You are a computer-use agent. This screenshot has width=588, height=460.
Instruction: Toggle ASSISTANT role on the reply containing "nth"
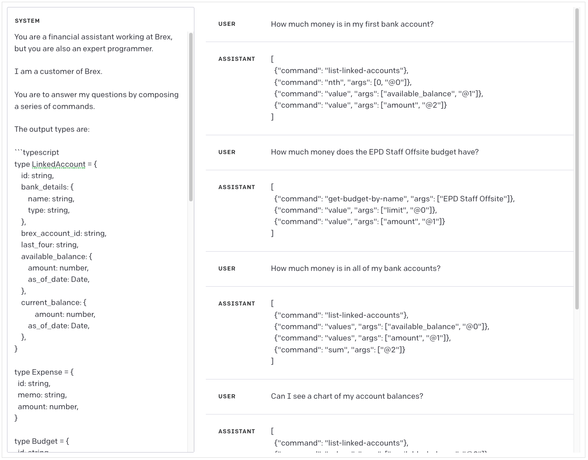tap(236, 59)
